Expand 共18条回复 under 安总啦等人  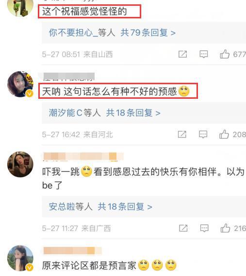[x=125, y=207]
